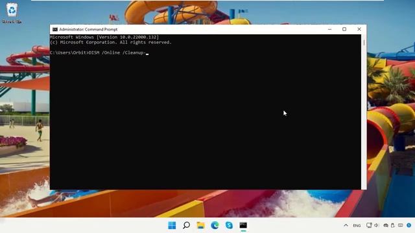
Task: Maximize the Command Prompt window
Action: pos(344,29)
